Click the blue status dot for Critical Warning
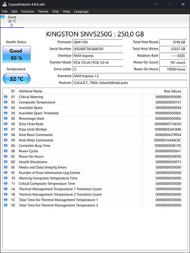Screen dimensions: 190x253 [x=6, y=97]
